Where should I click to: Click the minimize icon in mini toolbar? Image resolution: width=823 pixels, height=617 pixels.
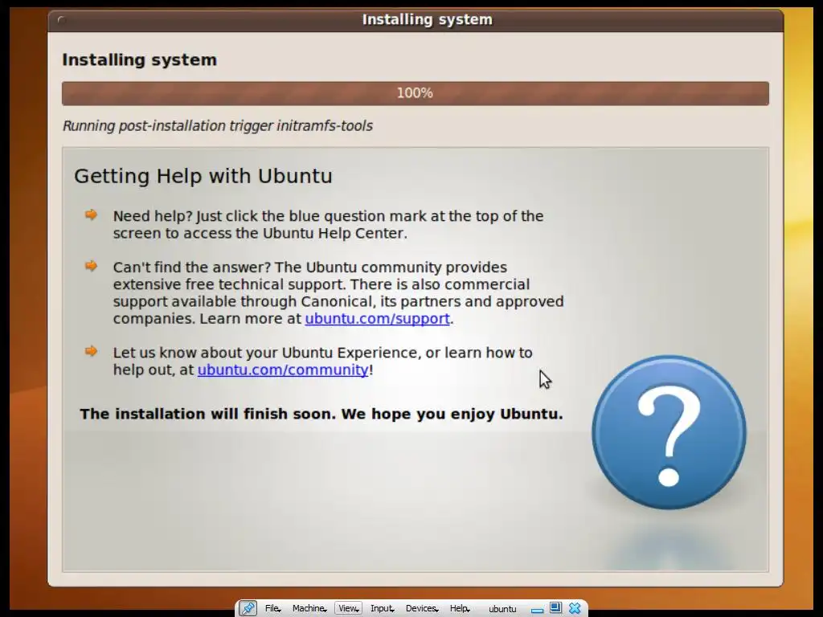(x=537, y=611)
